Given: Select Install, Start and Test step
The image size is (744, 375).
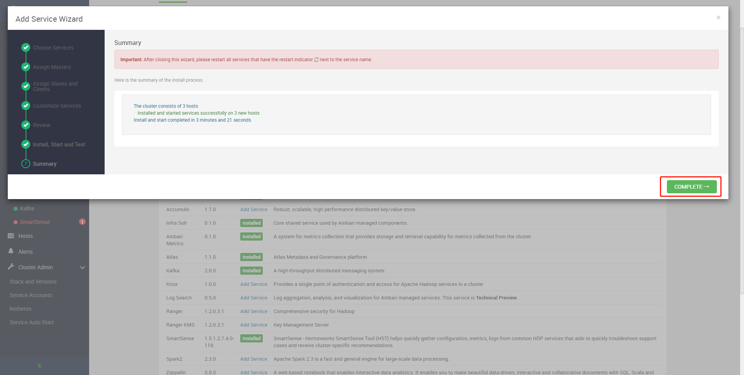Looking at the screenshot, I should (59, 144).
